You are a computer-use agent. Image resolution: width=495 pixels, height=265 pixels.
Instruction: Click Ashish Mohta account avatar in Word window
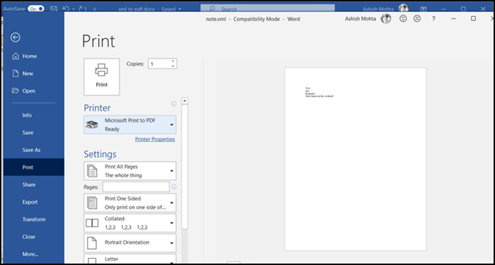386,18
